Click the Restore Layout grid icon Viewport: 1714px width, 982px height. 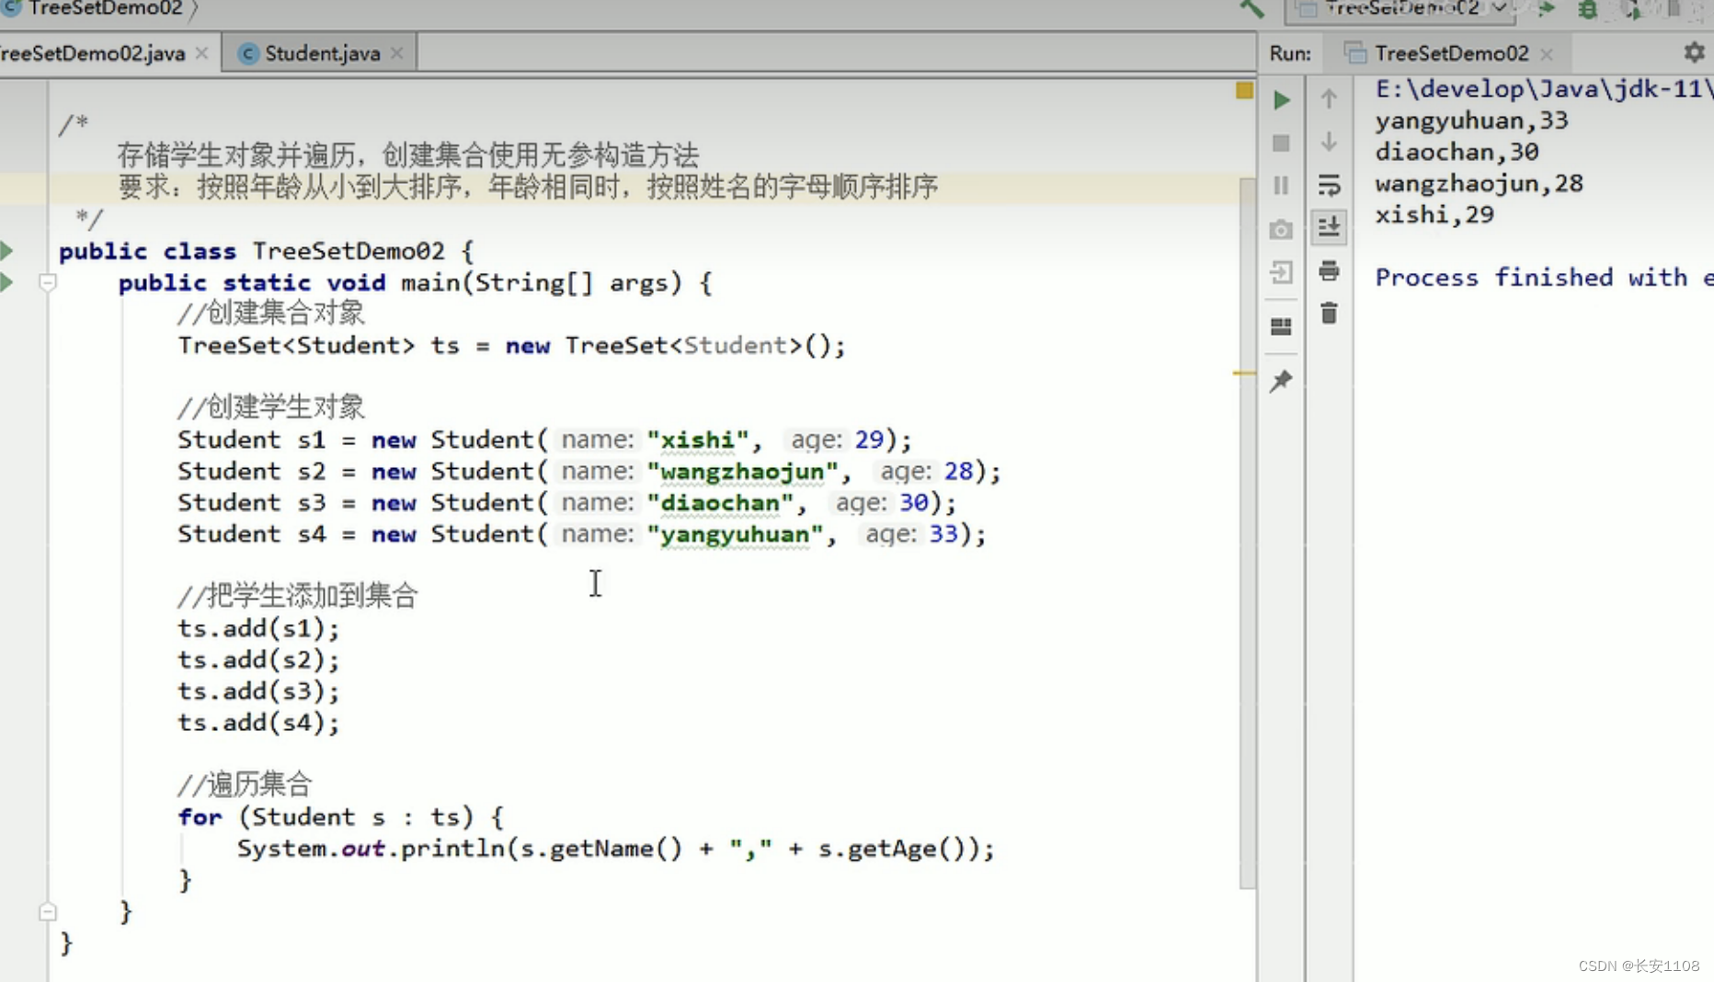[1281, 326]
